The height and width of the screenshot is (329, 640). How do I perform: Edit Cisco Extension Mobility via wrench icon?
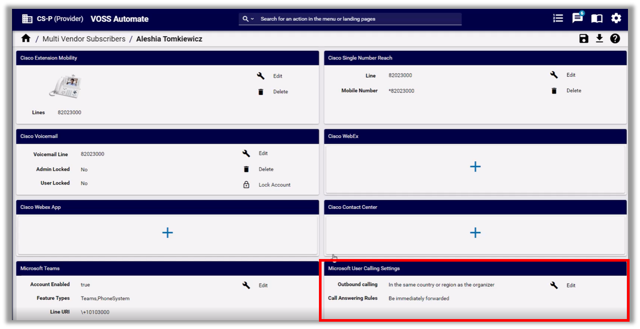click(260, 76)
